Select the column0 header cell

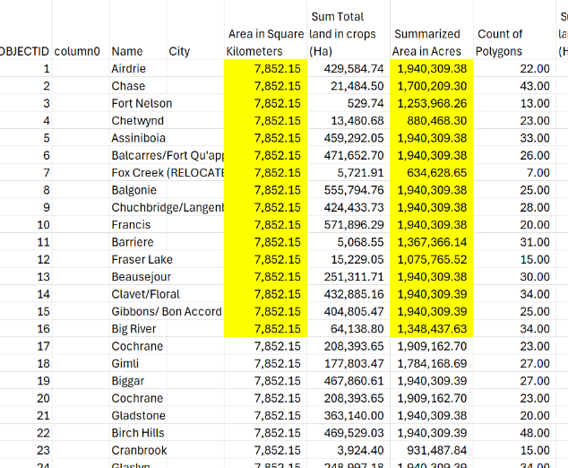pos(77,51)
